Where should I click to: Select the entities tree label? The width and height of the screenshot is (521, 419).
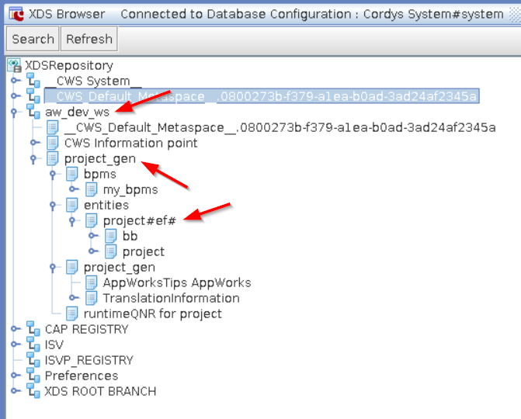point(106,205)
